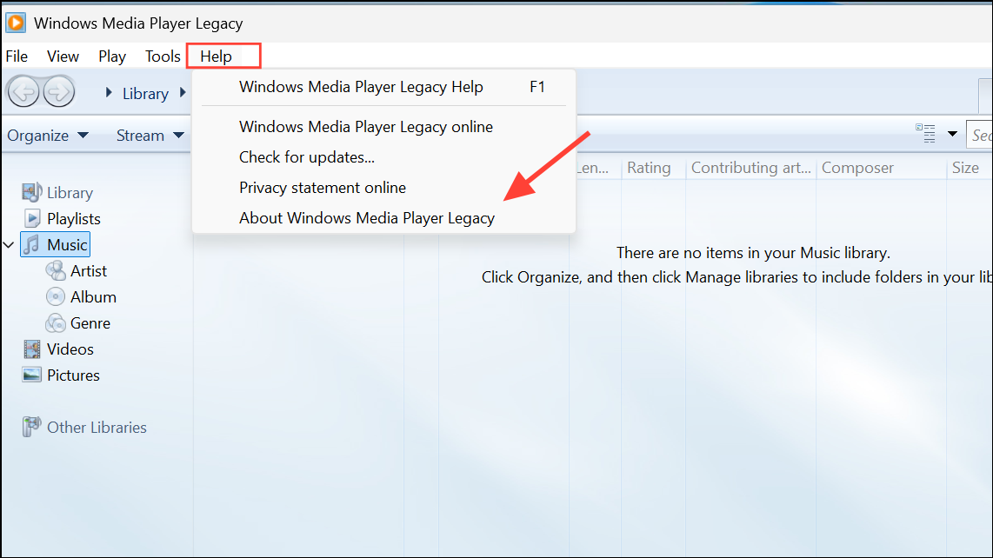Sort by Length column header

coord(594,168)
